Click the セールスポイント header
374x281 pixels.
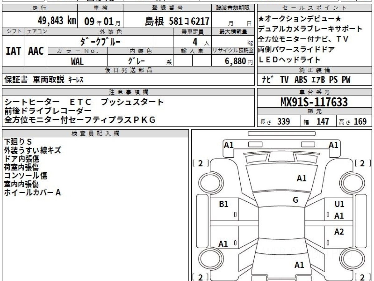tap(315, 8)
